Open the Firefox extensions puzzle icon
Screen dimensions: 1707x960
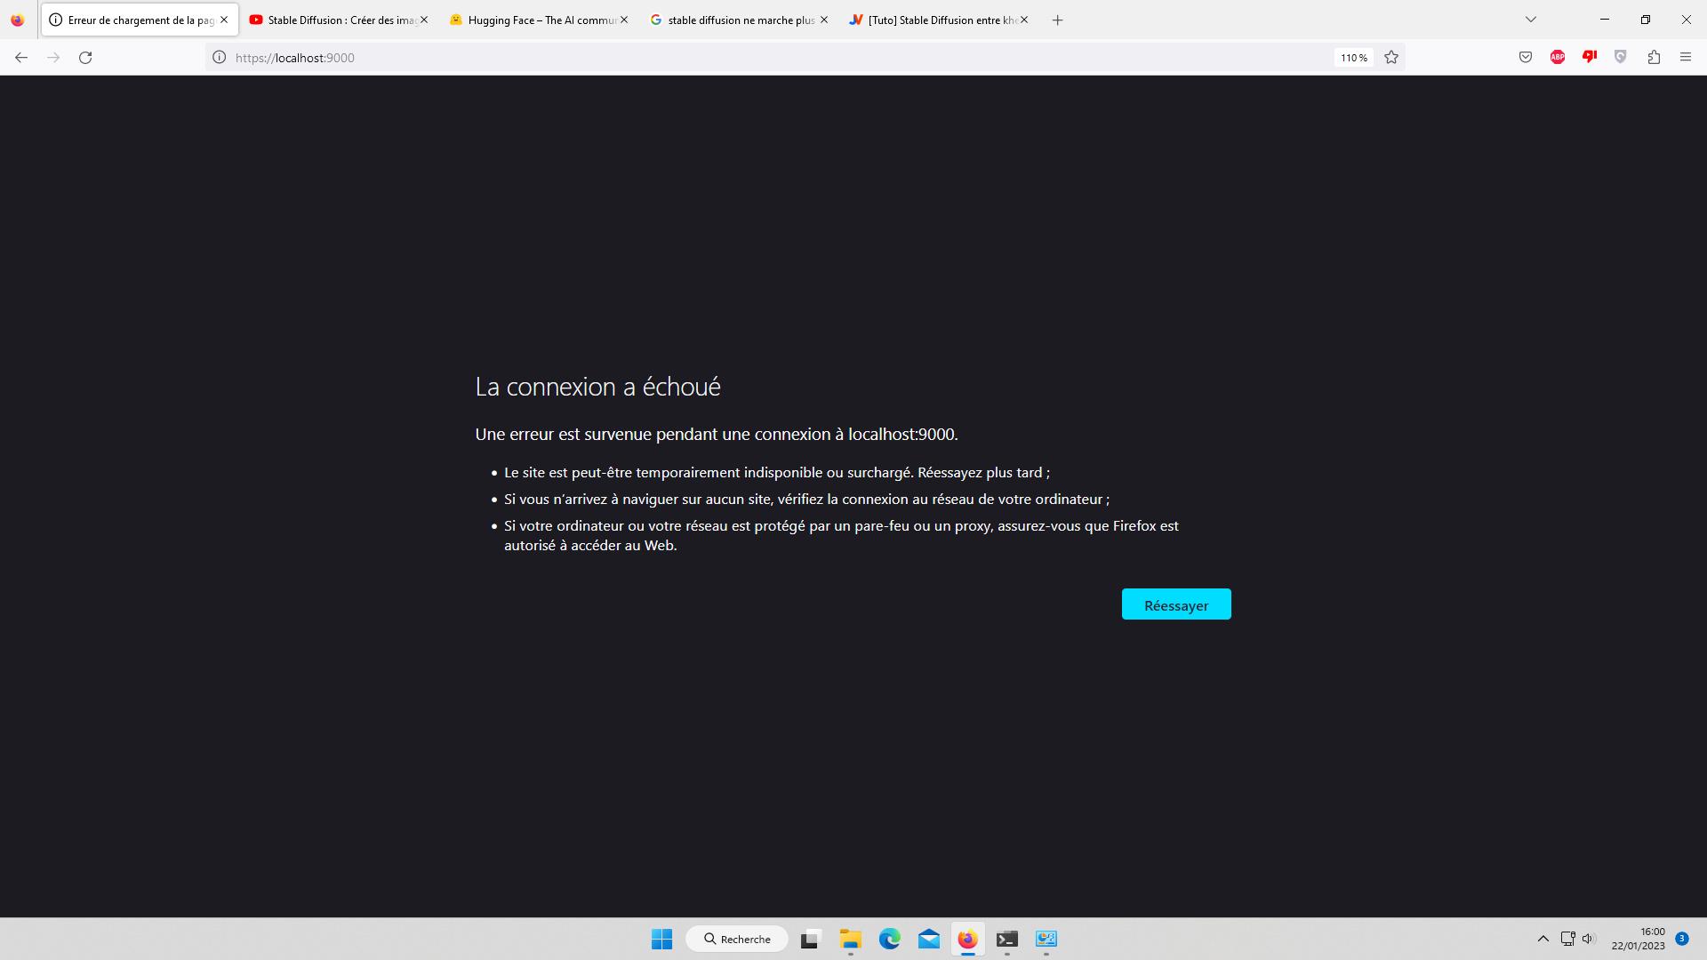point(1654,58)
